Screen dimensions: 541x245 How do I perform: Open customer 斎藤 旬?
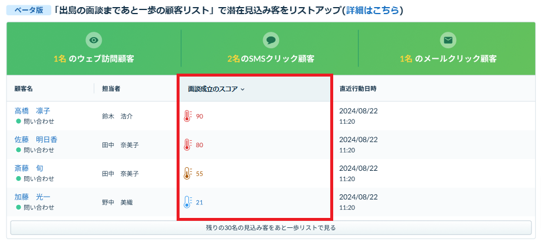pos(29,168)
